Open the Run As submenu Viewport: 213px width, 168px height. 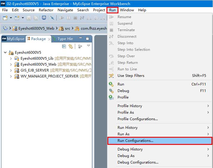tap(160, 134)
